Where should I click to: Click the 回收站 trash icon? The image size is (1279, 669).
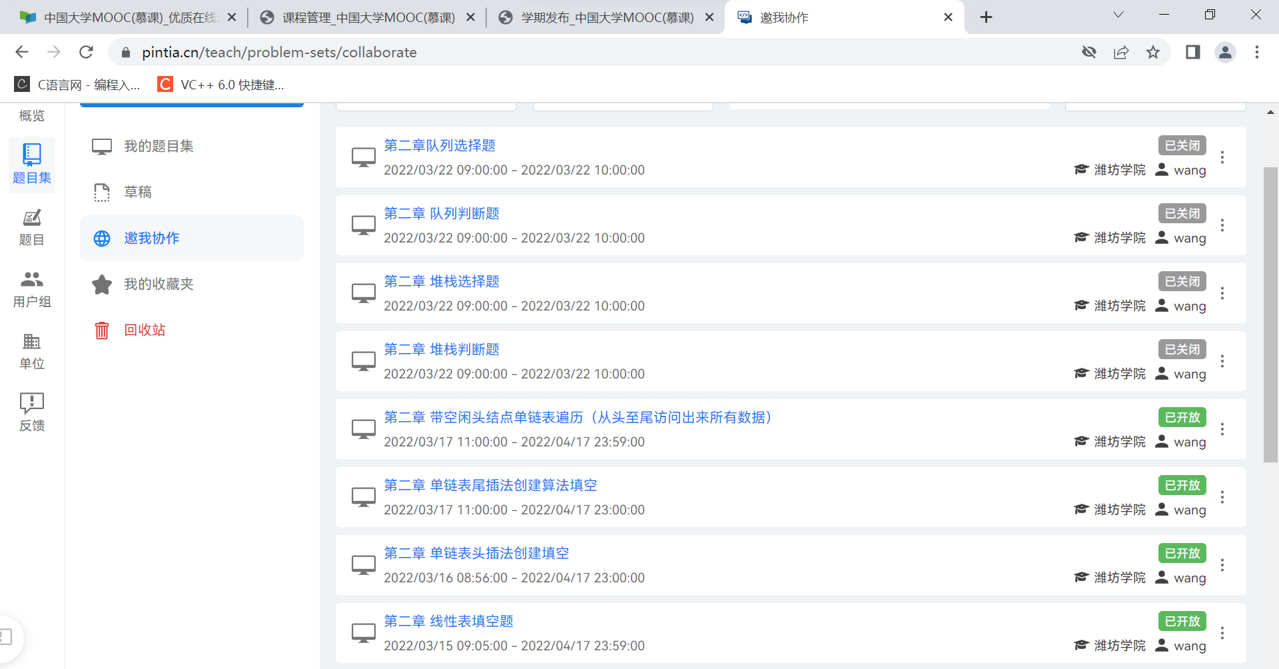click(x=102, y=331)
